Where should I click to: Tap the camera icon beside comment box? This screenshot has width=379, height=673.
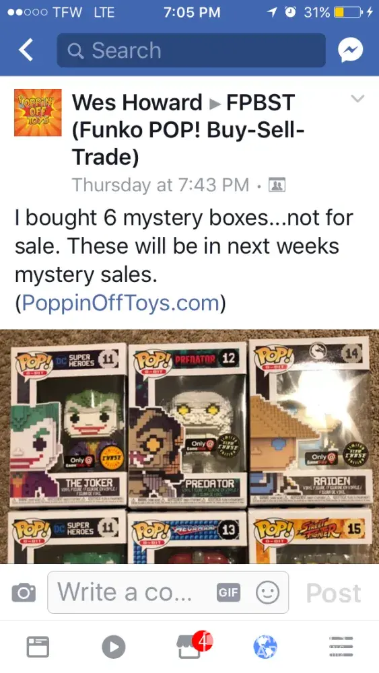tap(24, 593)
